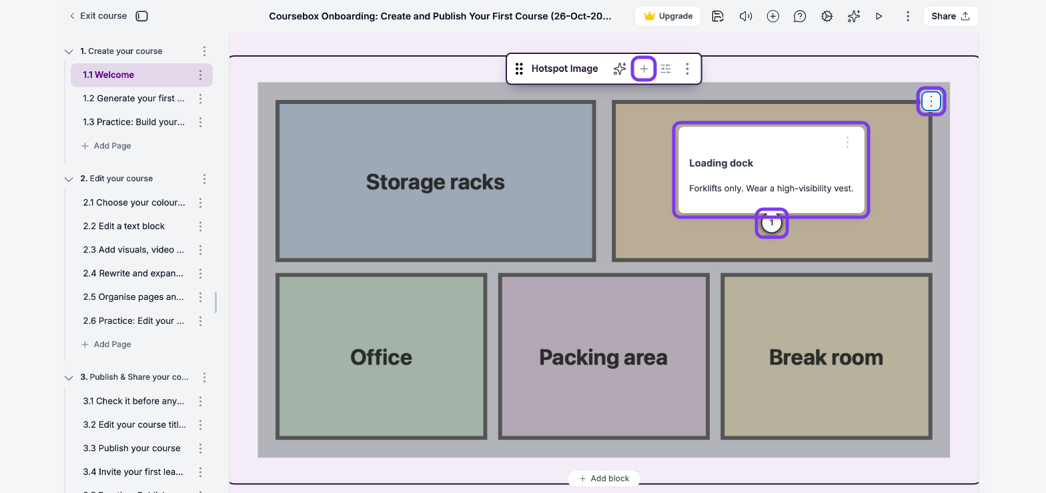The width and height of the screenshot is (1046, 493).
Task: Open options for 3.1 Check it before page
Action: point(200,401)
